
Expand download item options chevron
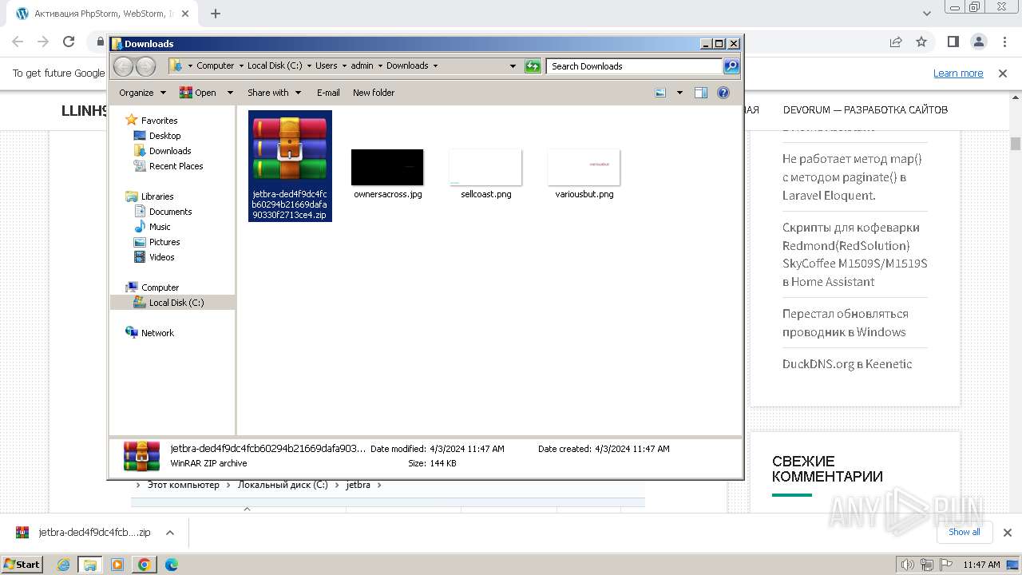(170, 533)
